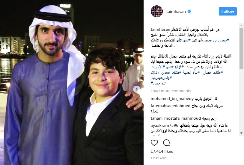Open commenter fatemahsaeedahmed's profile
The height and width of the screenshot is (165, 244).
click(x=170, y=106)
